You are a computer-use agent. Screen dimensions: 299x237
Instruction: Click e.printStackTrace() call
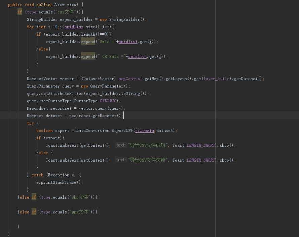[59, 182]
